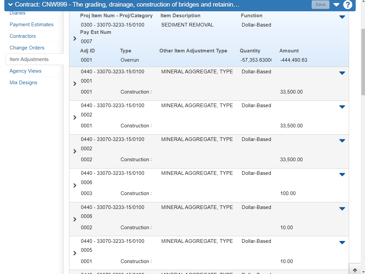Open Agency Views in the sidebar
This screenshot has height=274, width=365.
(25, 71)
